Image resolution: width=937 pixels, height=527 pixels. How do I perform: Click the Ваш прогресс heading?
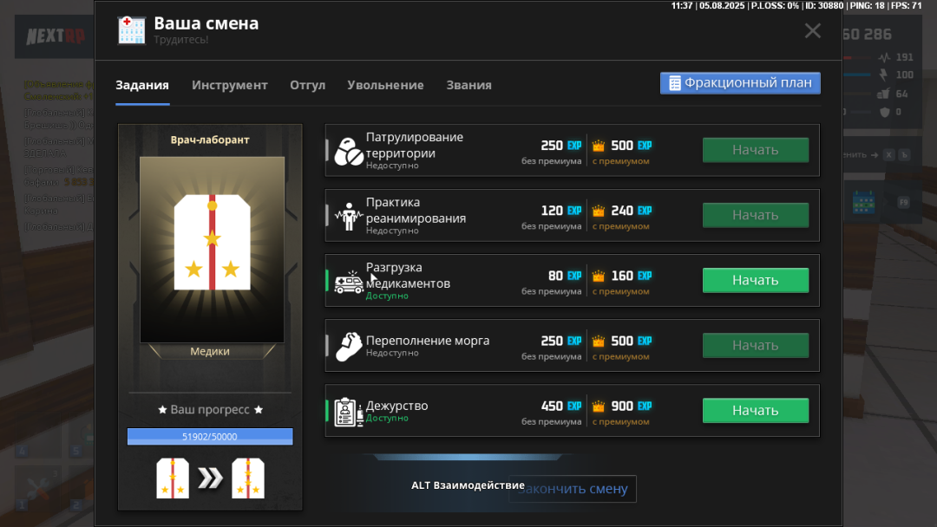click(x=210, y=409)
